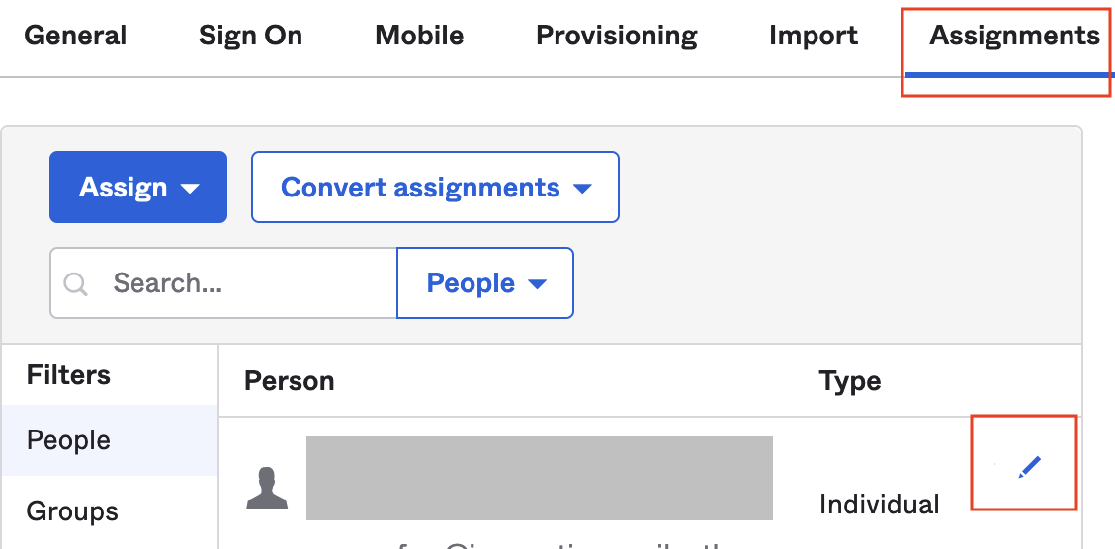Image resolution: width=1115 pixels, height=549 pixels.
Task: Click the Type column header
Action: (850, 381)
